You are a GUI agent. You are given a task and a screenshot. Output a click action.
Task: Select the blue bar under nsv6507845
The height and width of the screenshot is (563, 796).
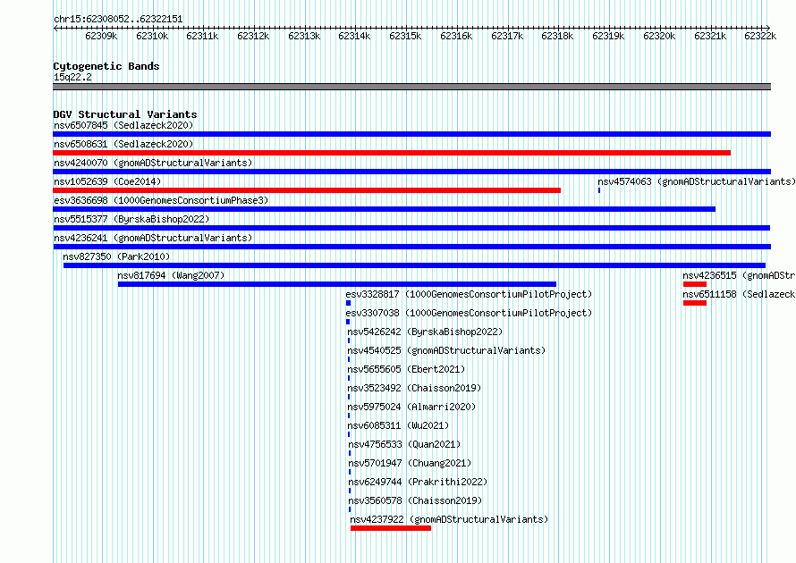[411, 134]
